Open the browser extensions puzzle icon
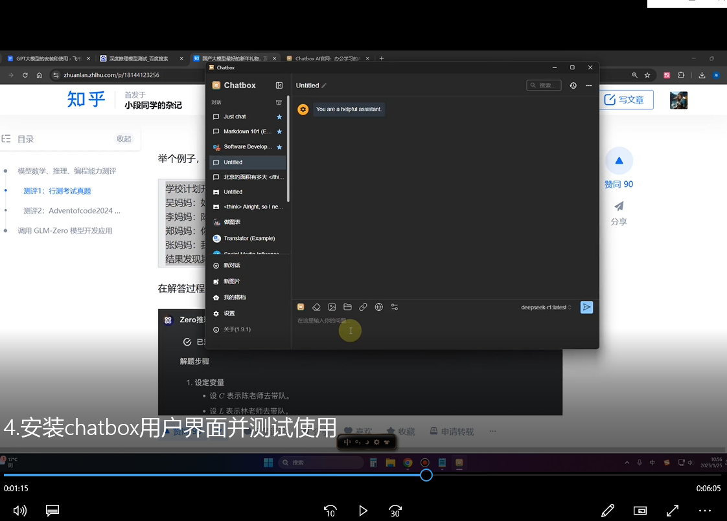The image size is (727, 521). click(x=681, y=75)
